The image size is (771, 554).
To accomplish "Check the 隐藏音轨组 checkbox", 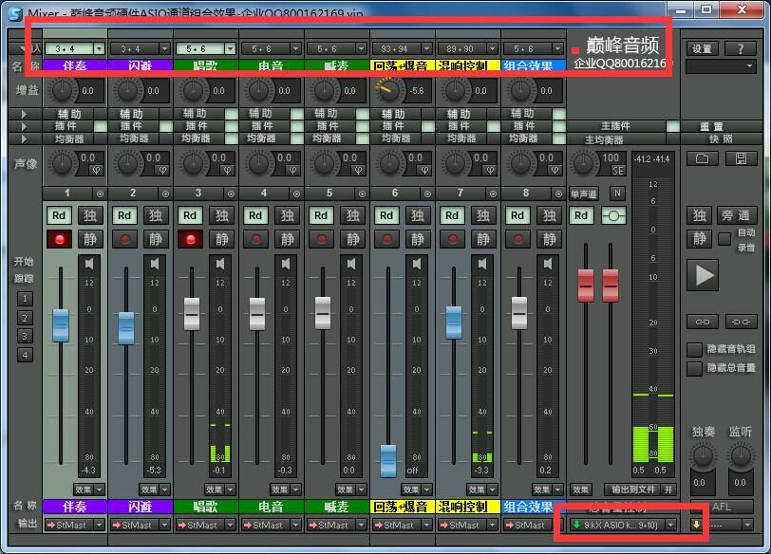I will point(694,349).
